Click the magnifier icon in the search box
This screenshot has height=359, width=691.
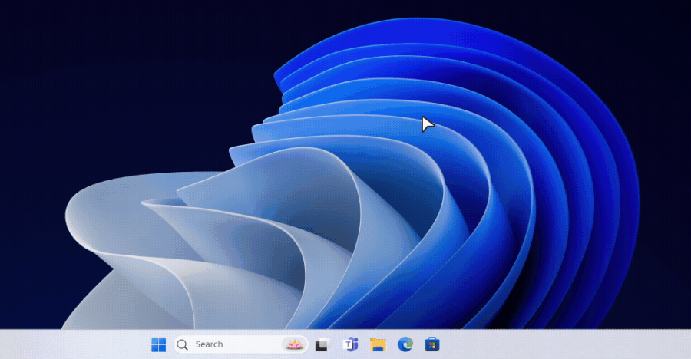(183, 344)
